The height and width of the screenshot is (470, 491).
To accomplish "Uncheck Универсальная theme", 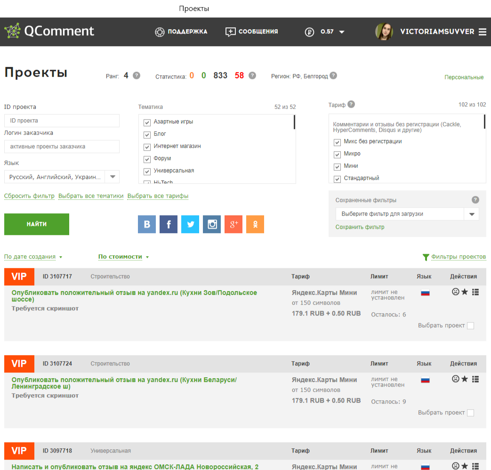I will click(147, 171).
